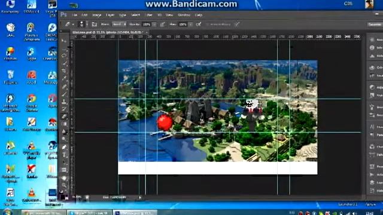Click the zoom percentage field in status bar

click(x=77, y=197)
